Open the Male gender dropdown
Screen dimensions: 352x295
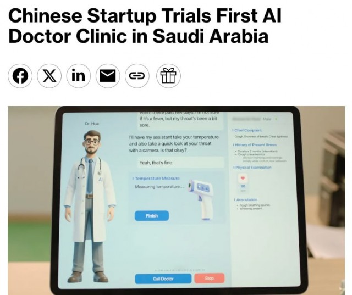[270, 119]
